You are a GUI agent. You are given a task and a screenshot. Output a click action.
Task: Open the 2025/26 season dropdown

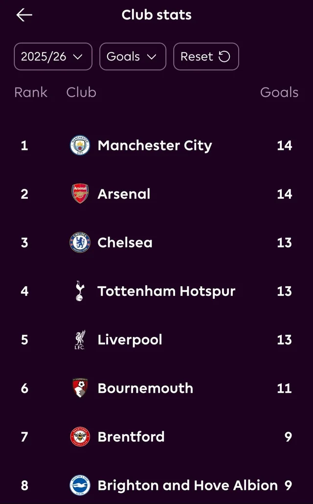tap(53, 56)
